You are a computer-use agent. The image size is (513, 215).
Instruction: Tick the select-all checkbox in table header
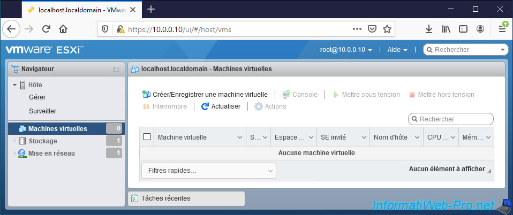(147, 136)
